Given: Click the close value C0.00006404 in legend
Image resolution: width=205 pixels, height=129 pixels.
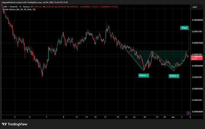Looking at the screenshot, I should point(73,7).
